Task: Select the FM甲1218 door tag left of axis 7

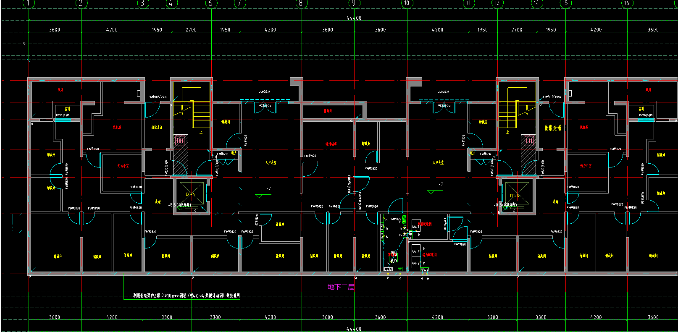Action: click(x=223, y=154)
